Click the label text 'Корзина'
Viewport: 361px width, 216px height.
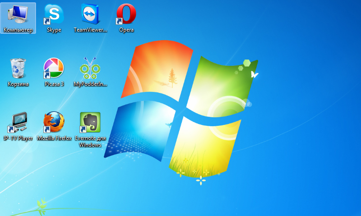pyautogui.click(x=18, y=84)
